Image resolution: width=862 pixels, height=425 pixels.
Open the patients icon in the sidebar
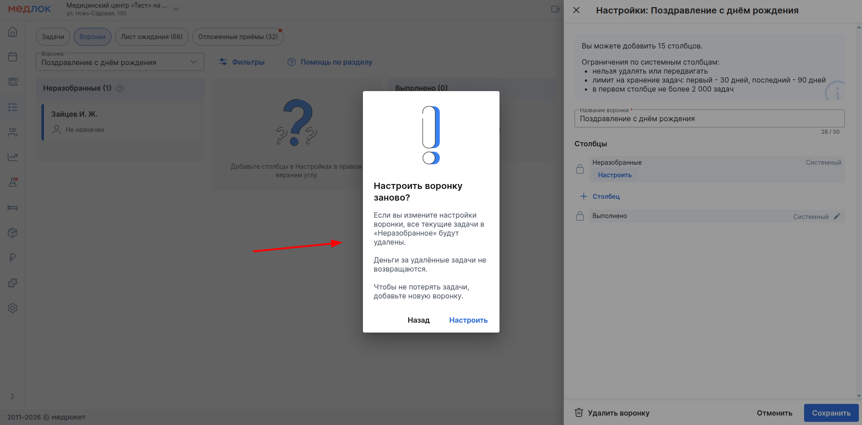point(13,132)
